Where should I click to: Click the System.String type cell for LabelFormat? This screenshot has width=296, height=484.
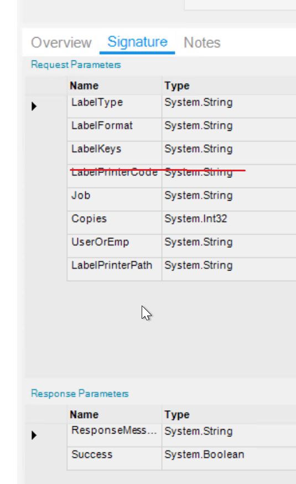coord(229,130)
